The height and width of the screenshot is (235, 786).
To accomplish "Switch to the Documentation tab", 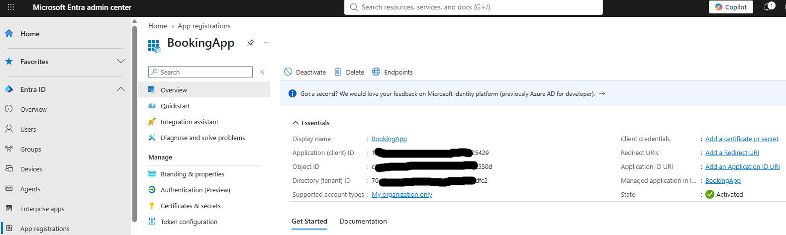I will click(x=363, y=221).
